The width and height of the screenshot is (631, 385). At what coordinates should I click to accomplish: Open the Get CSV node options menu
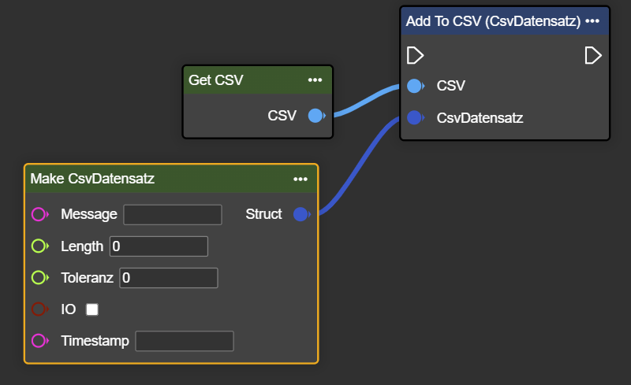point(315,80)
